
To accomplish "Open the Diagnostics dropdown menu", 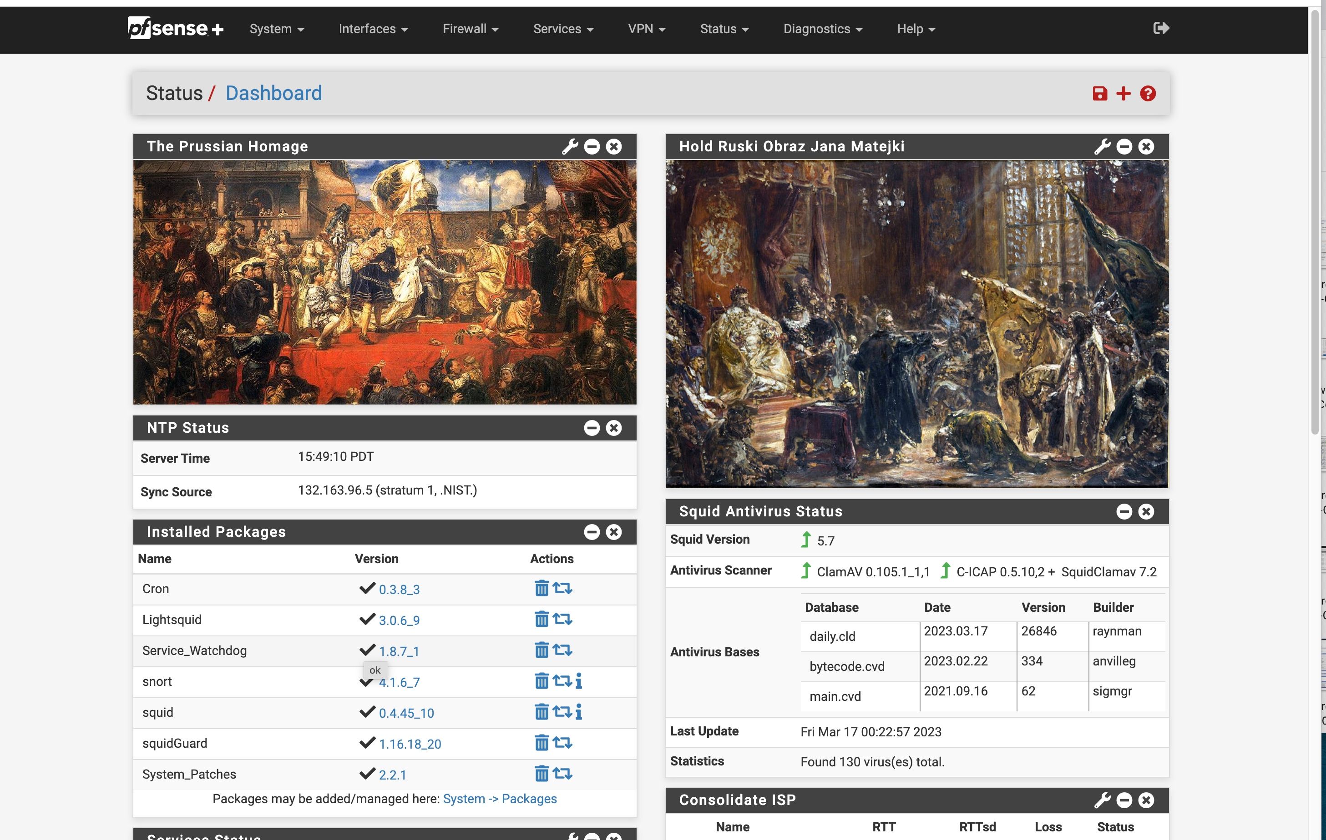I will click(x=823, y=29).
